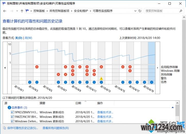Select the information icon for 2018/4/10

click(x=80, y=82)
